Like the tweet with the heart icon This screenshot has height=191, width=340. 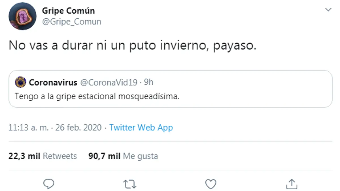211,184
